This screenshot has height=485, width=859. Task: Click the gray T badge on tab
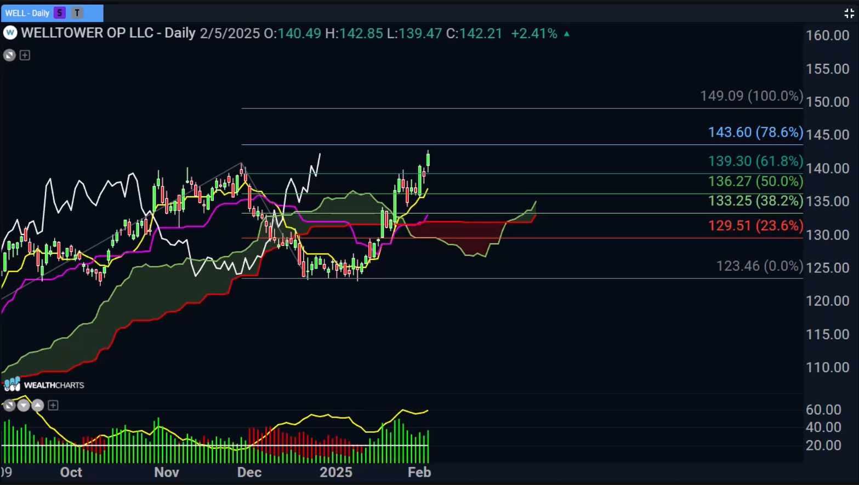click(x=77, y=13)
